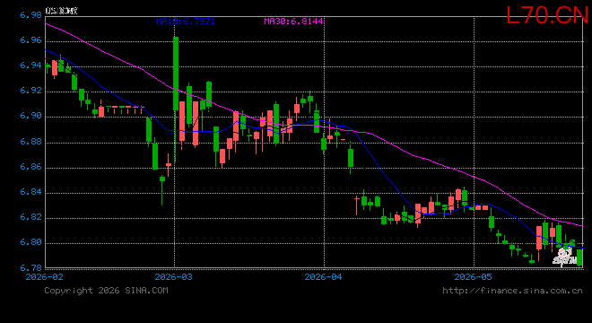The height and width of the screenshot is (323, 592).
Task: Select the 6.80 price axis label
Action: [x=31, y=242]
